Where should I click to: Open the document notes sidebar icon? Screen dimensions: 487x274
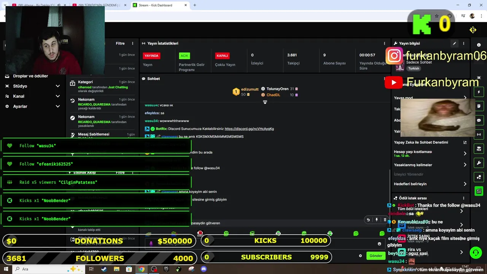[x=479, y=106]
